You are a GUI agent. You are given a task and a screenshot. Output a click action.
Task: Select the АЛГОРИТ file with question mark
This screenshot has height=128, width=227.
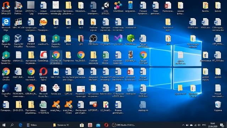pos(93,106)
